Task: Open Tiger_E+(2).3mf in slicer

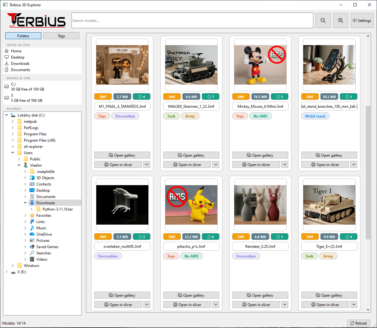Action: [x=325, y=305]
